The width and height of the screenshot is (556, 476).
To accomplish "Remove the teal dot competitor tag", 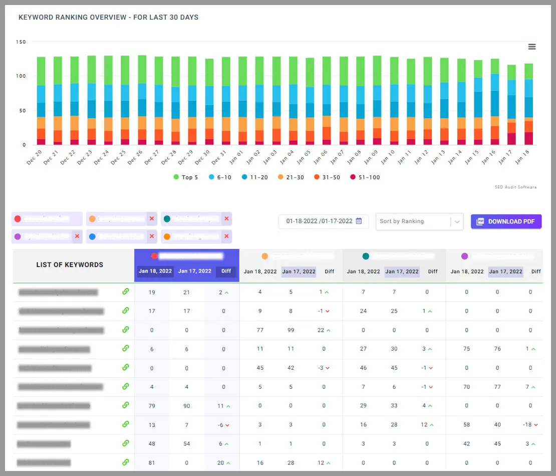I will [226, 218].
